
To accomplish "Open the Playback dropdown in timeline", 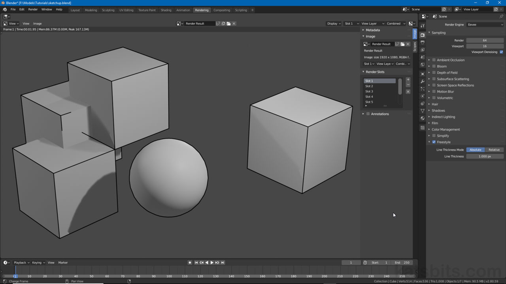I will [22, 263].
